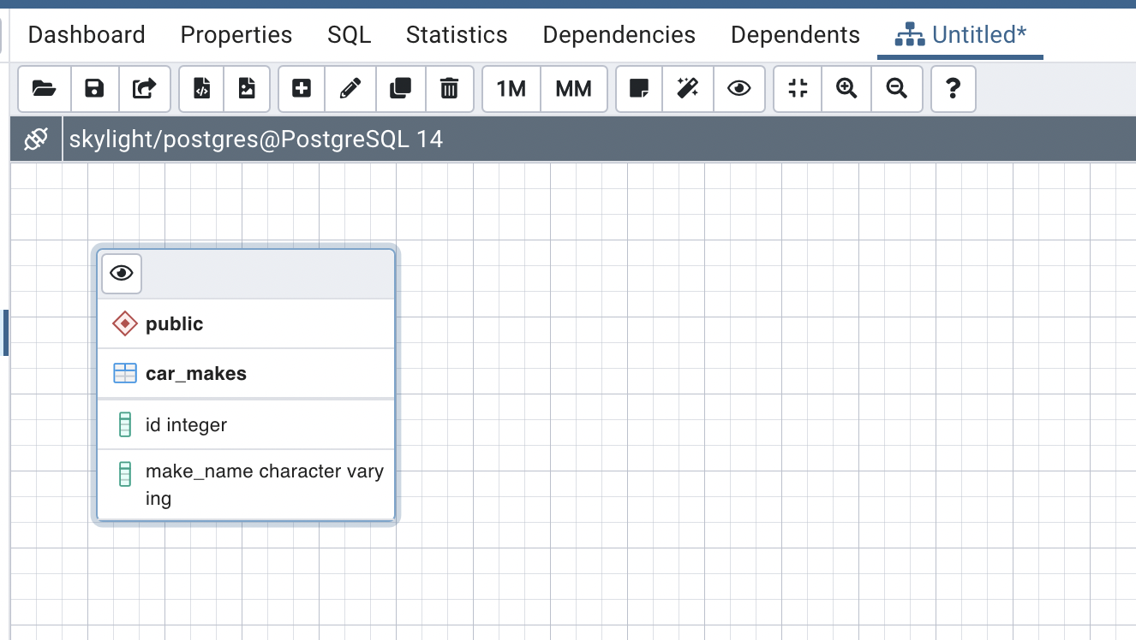Download the diagram as image
1136x640 pixels.
pos(247,88)
